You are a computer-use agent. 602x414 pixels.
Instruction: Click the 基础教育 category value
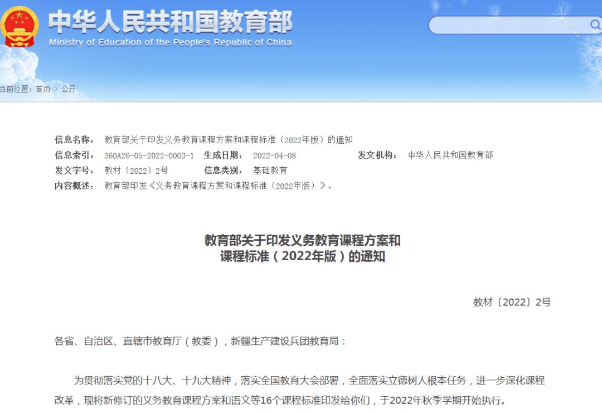pyautogui.click(x=270, y=171)
